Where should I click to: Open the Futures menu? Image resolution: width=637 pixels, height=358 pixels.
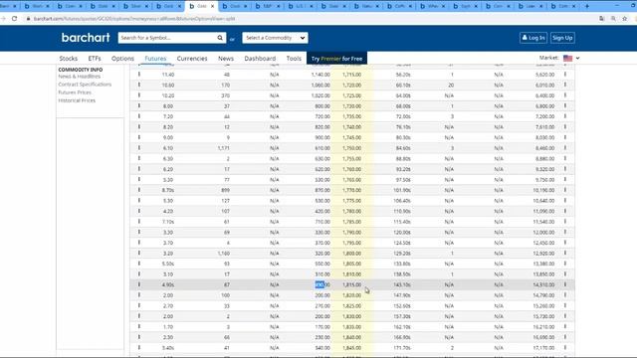pos(155,59)
